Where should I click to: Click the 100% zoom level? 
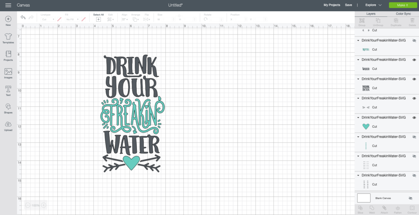[36, 205]
